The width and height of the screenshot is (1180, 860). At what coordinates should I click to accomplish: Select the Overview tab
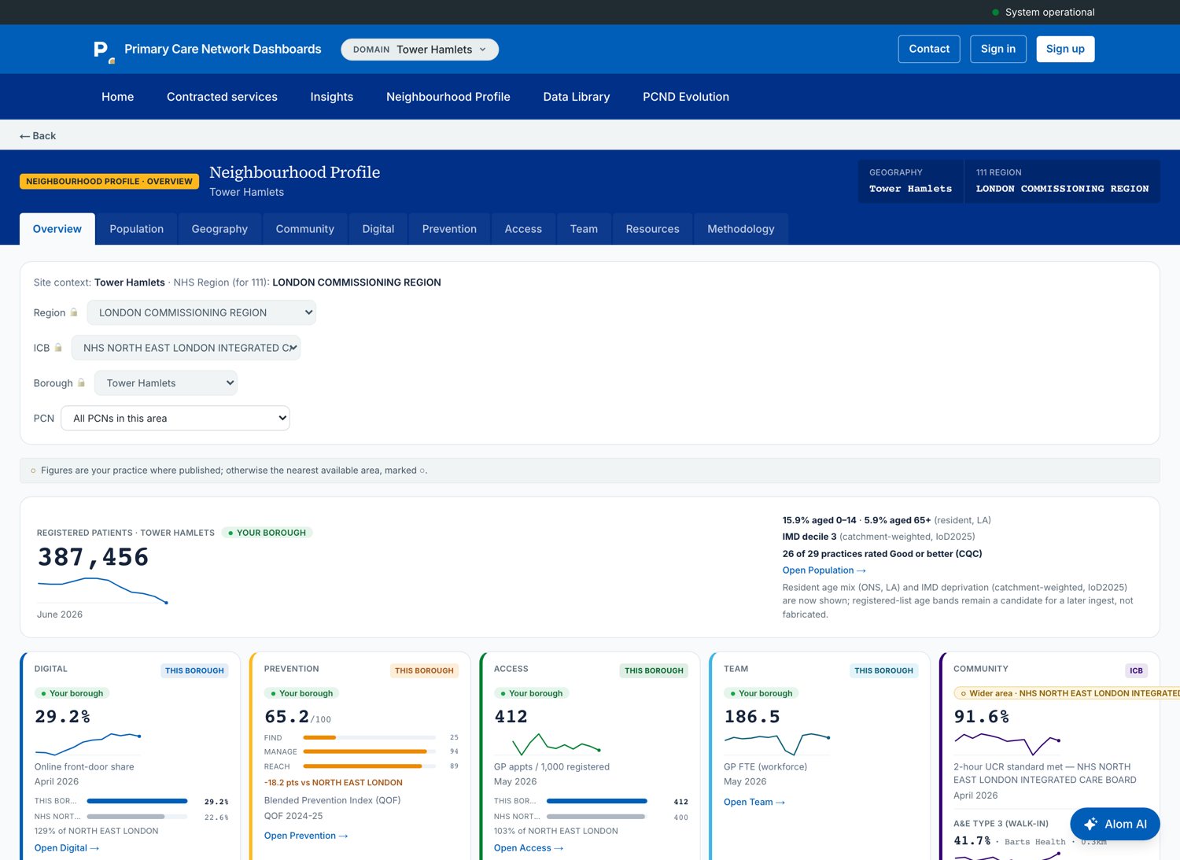click(57, 229)
